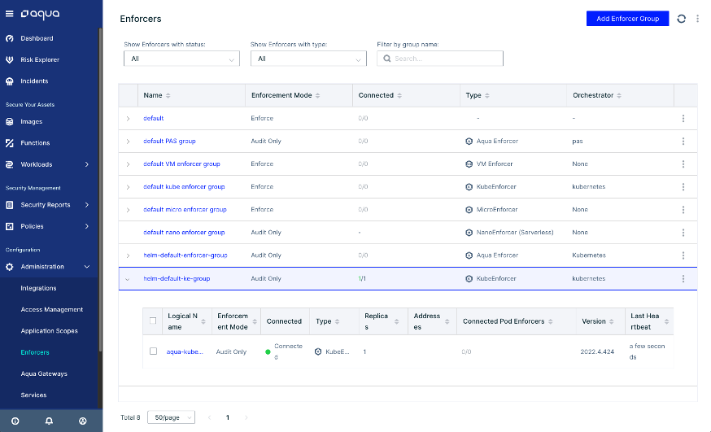Expand the default PAS group row

[128, 142]
